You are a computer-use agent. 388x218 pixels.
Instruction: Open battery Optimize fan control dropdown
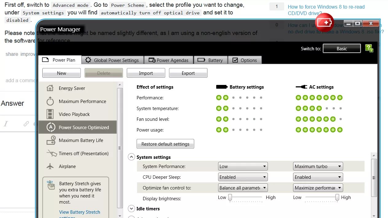pyautogui.click(x=243, y=188)
